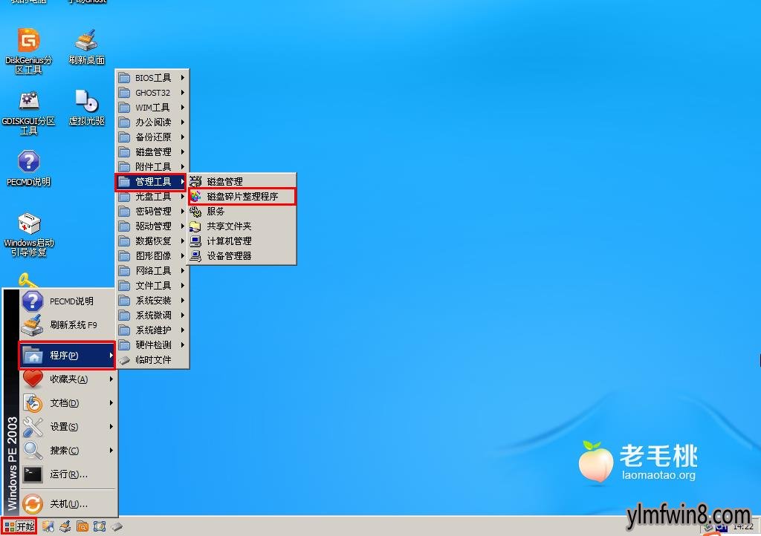Click the gear icon beside 服务
Image resolution: width=761 pixels, height=536 pixels.
pyautogui.click(x=195, y=212)
